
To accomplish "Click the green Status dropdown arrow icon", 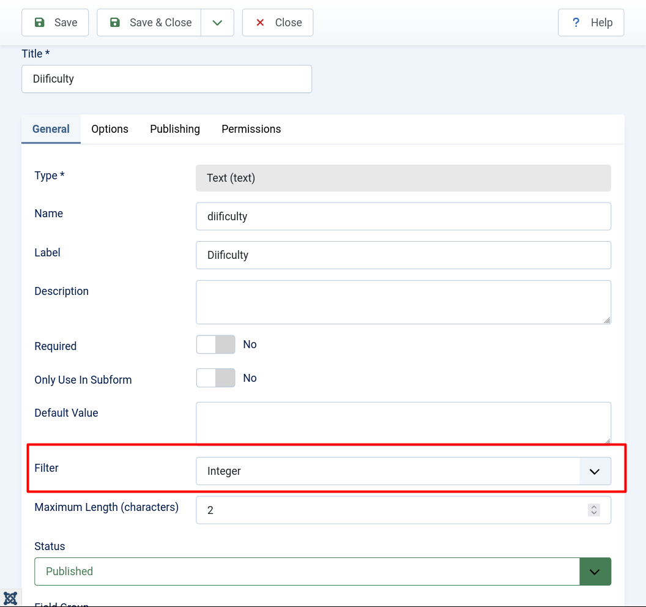I will click(x=594, y=571).
